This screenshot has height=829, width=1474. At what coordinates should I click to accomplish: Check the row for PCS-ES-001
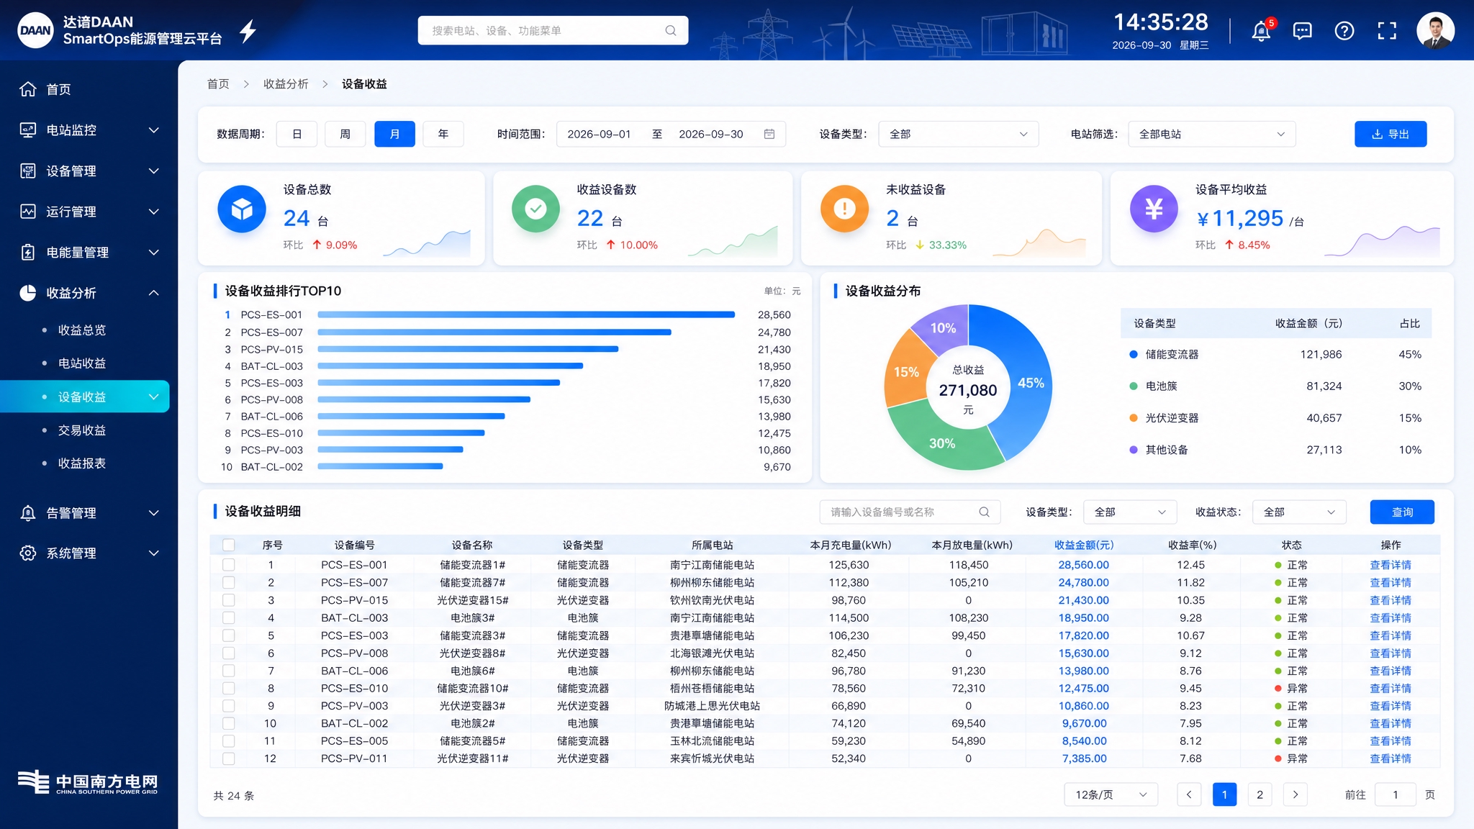(x=228, y=565)
